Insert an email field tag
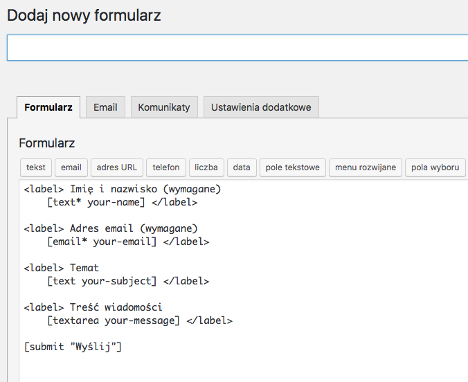 (71, 167)
